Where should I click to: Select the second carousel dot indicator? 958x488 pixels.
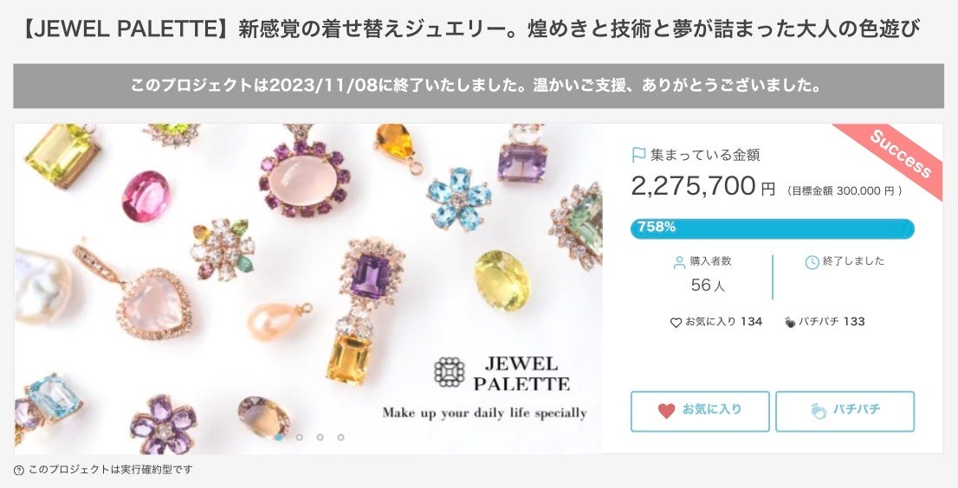(300, 437)
